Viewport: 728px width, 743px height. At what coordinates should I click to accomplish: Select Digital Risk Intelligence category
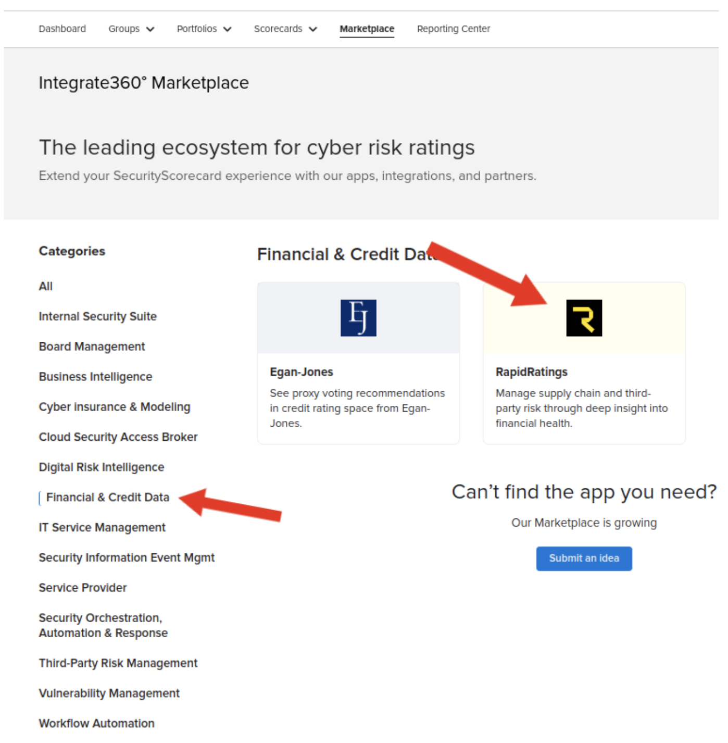[x=102, y=467]
